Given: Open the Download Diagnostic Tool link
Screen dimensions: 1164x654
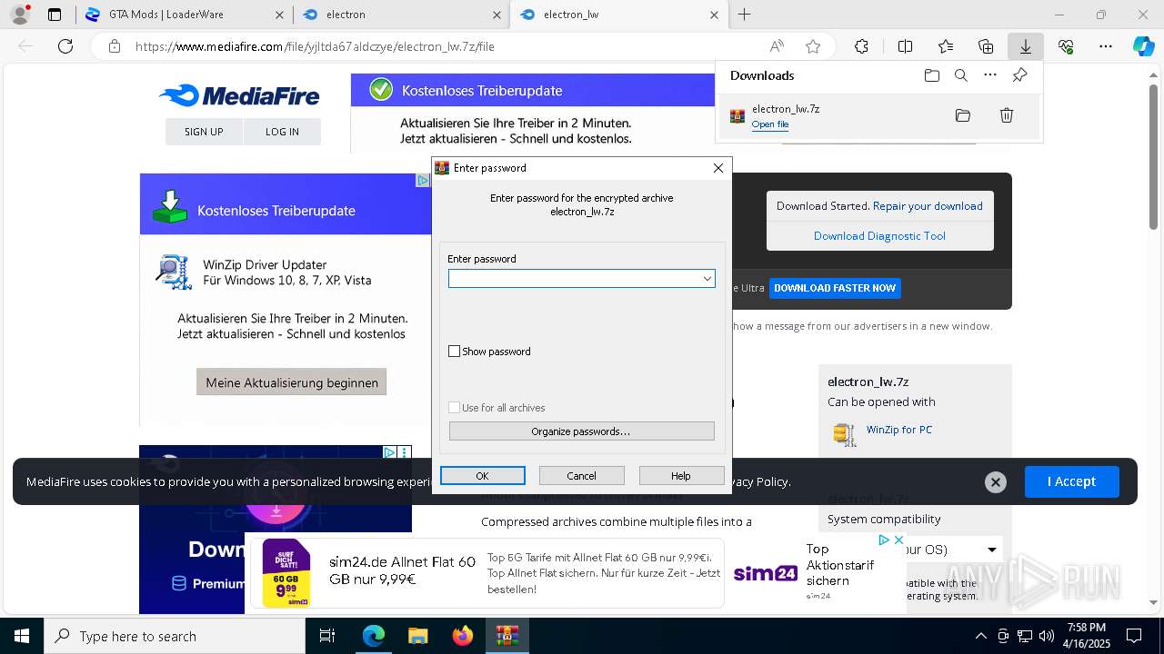Looking at the screenshot, I should [x=879, y=236].
